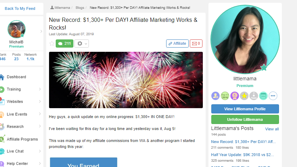Expand the Websites menu chevron
This screenshot has width=297, height=167.
pos(40,101)
